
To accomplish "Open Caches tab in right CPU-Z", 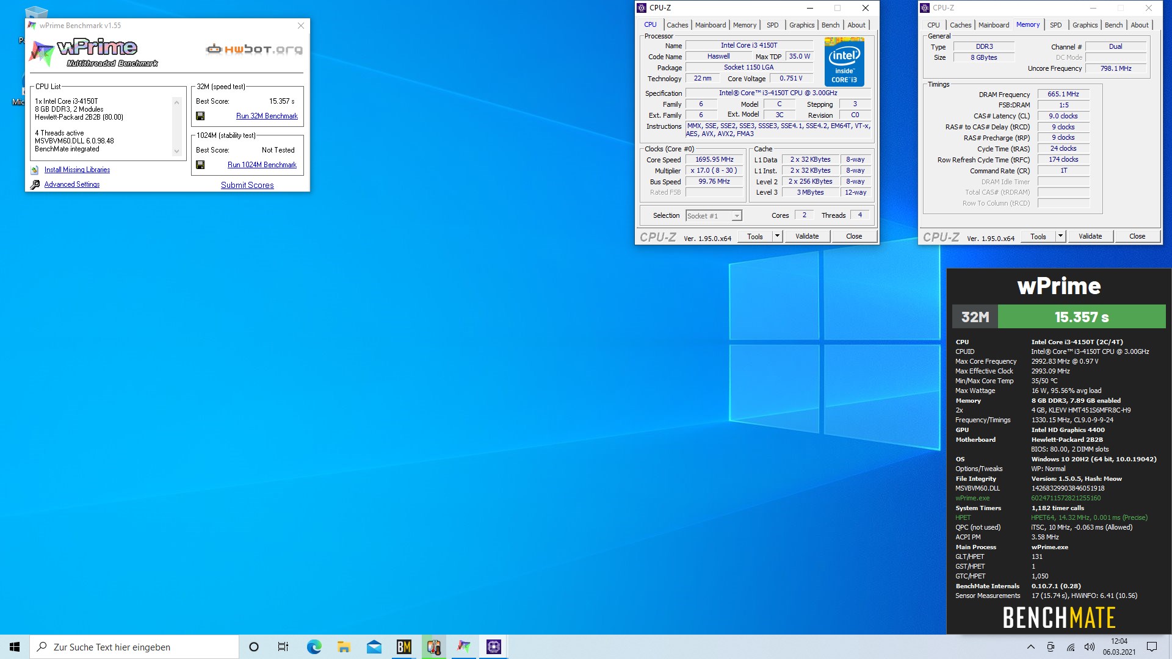I will (x=960, y=25).
